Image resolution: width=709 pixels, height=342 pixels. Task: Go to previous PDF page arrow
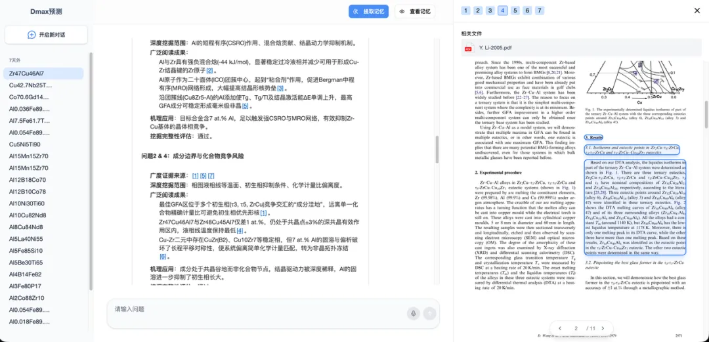click(x=560, y=328)
